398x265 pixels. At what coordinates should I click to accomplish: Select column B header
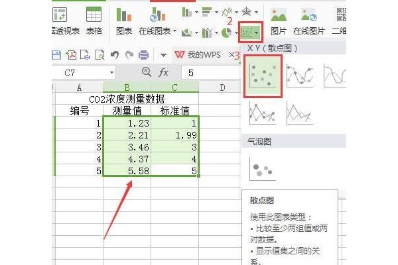click(127, 87)
